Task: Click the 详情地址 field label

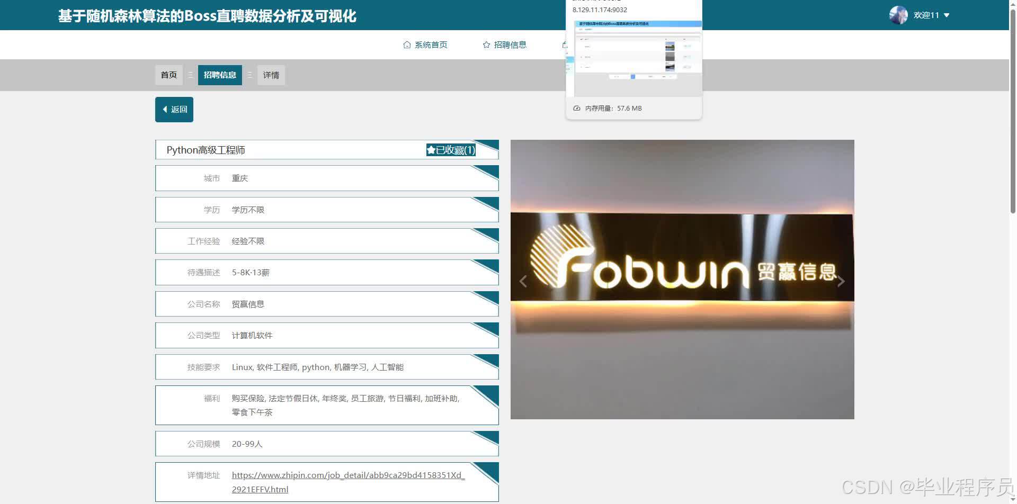Action: 203,475
